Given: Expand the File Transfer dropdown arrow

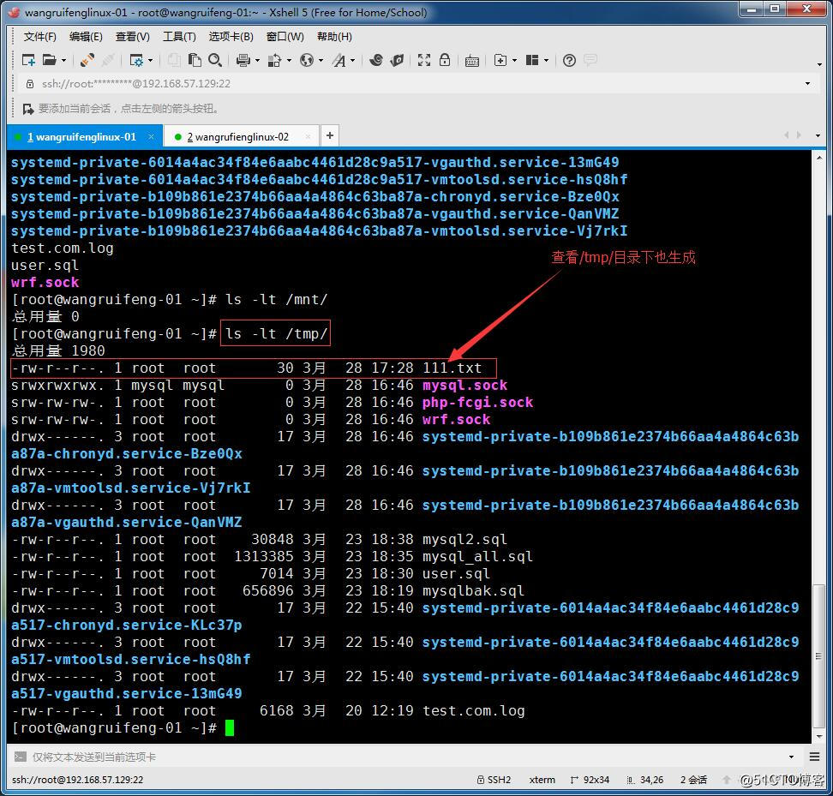Looking at the screenshot, I should click(289, 61).
